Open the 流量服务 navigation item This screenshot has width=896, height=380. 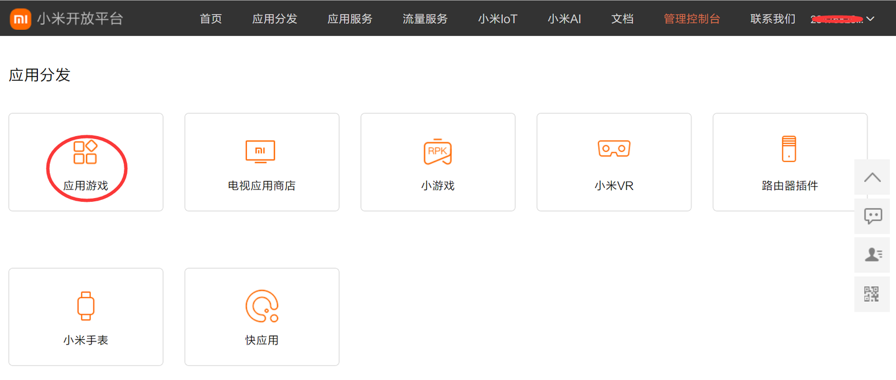424,19
